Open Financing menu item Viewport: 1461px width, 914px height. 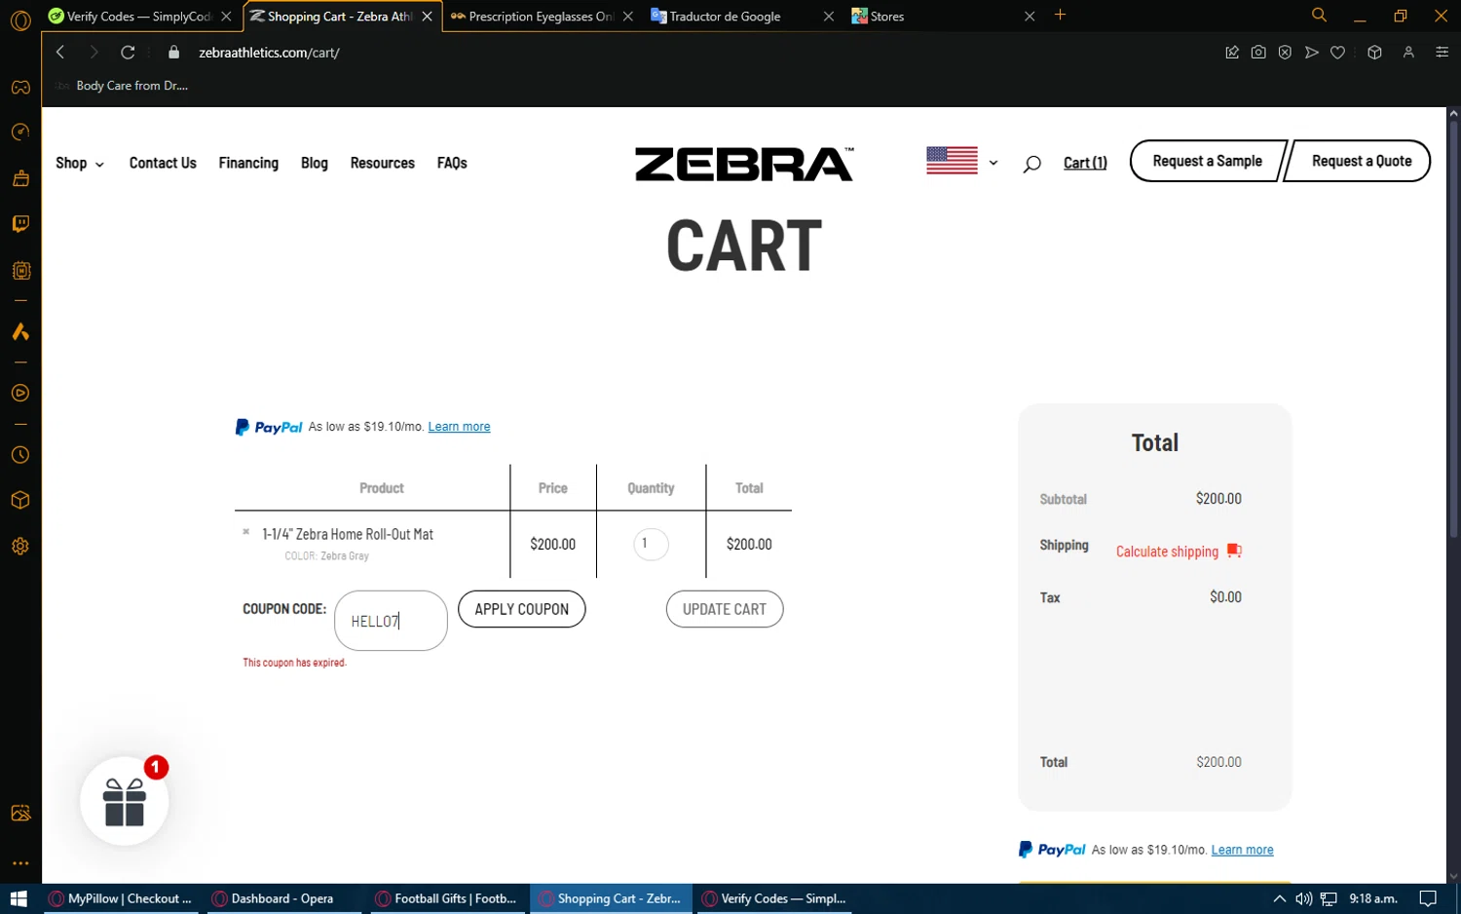pos(248,163)
